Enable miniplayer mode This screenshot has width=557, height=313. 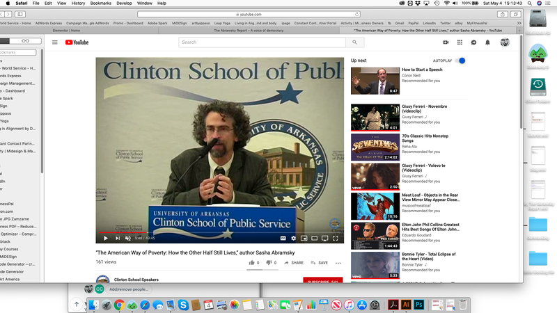[x=304, y=238]
